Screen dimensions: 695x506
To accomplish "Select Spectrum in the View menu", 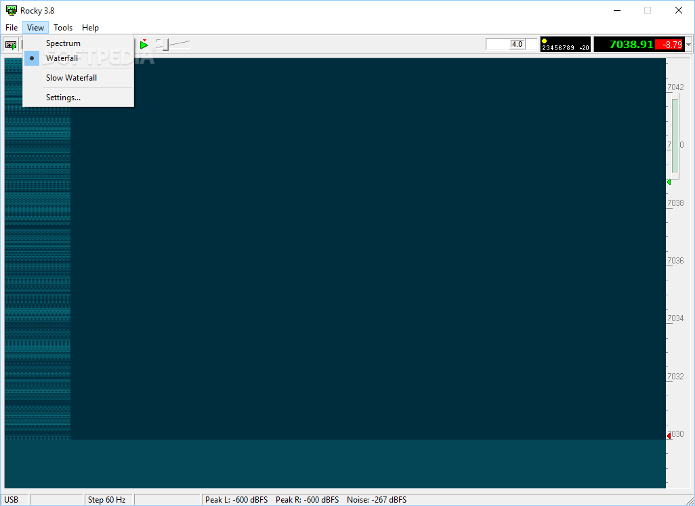I will (x=79, y=43).
